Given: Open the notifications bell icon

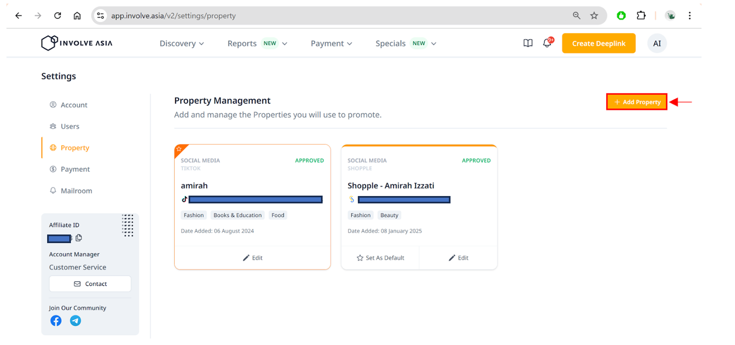Looking at the screenshot, I should (x=547, y=43).
